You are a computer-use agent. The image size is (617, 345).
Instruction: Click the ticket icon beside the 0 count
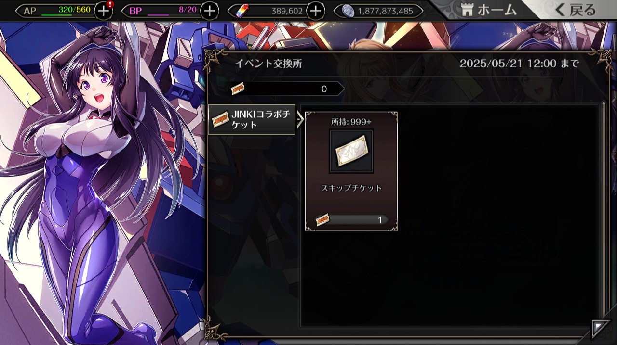(x=237, y=89)
